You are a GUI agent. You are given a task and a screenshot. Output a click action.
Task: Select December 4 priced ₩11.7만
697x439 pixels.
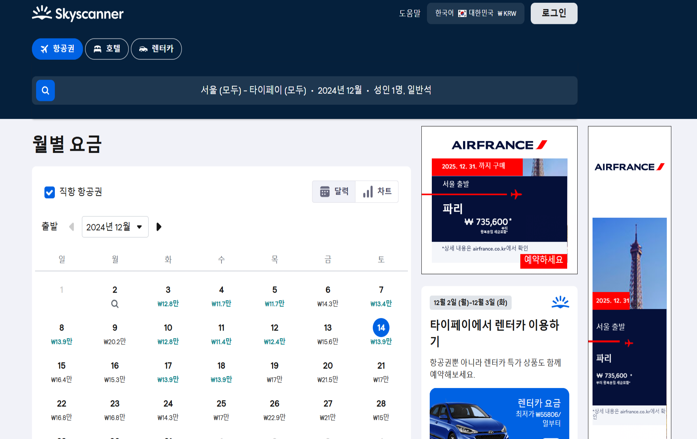coord(221,296)
